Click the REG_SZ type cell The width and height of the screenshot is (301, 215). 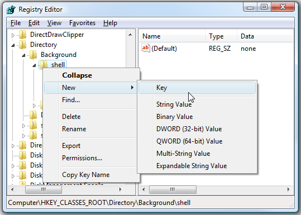(219, 49)
